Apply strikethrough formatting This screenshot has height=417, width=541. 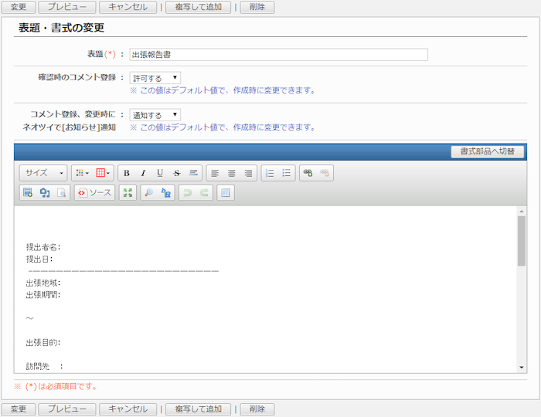(x=177, y=173)
